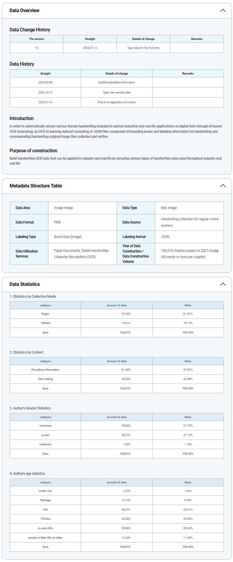The width and height of the screenshot is (233, 562).
Task: Click the Data Statistics panel title
Action: pos(24,284)
